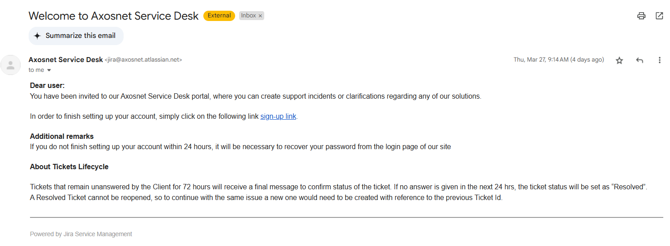The image size is (670, 246).
Task: Click the "Powered by Jira Service Management" footer
Action: click(81, 234)
